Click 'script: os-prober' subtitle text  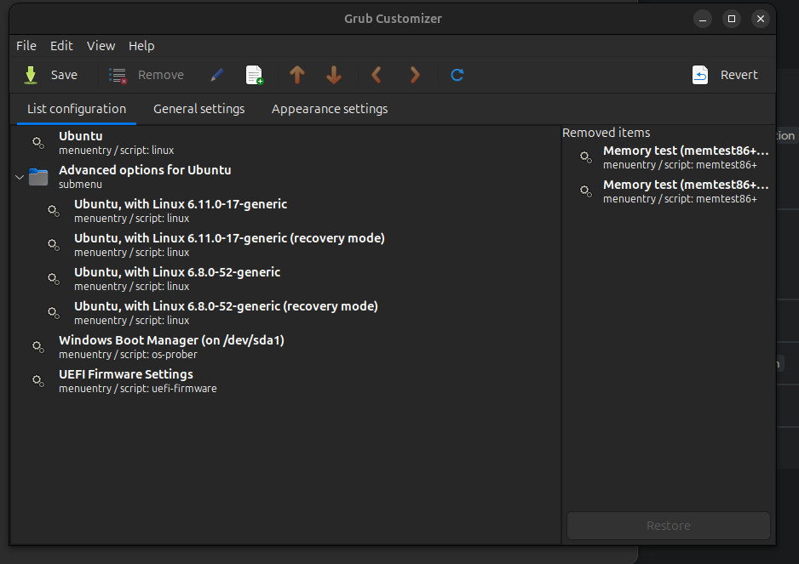(x=158, y=354)
